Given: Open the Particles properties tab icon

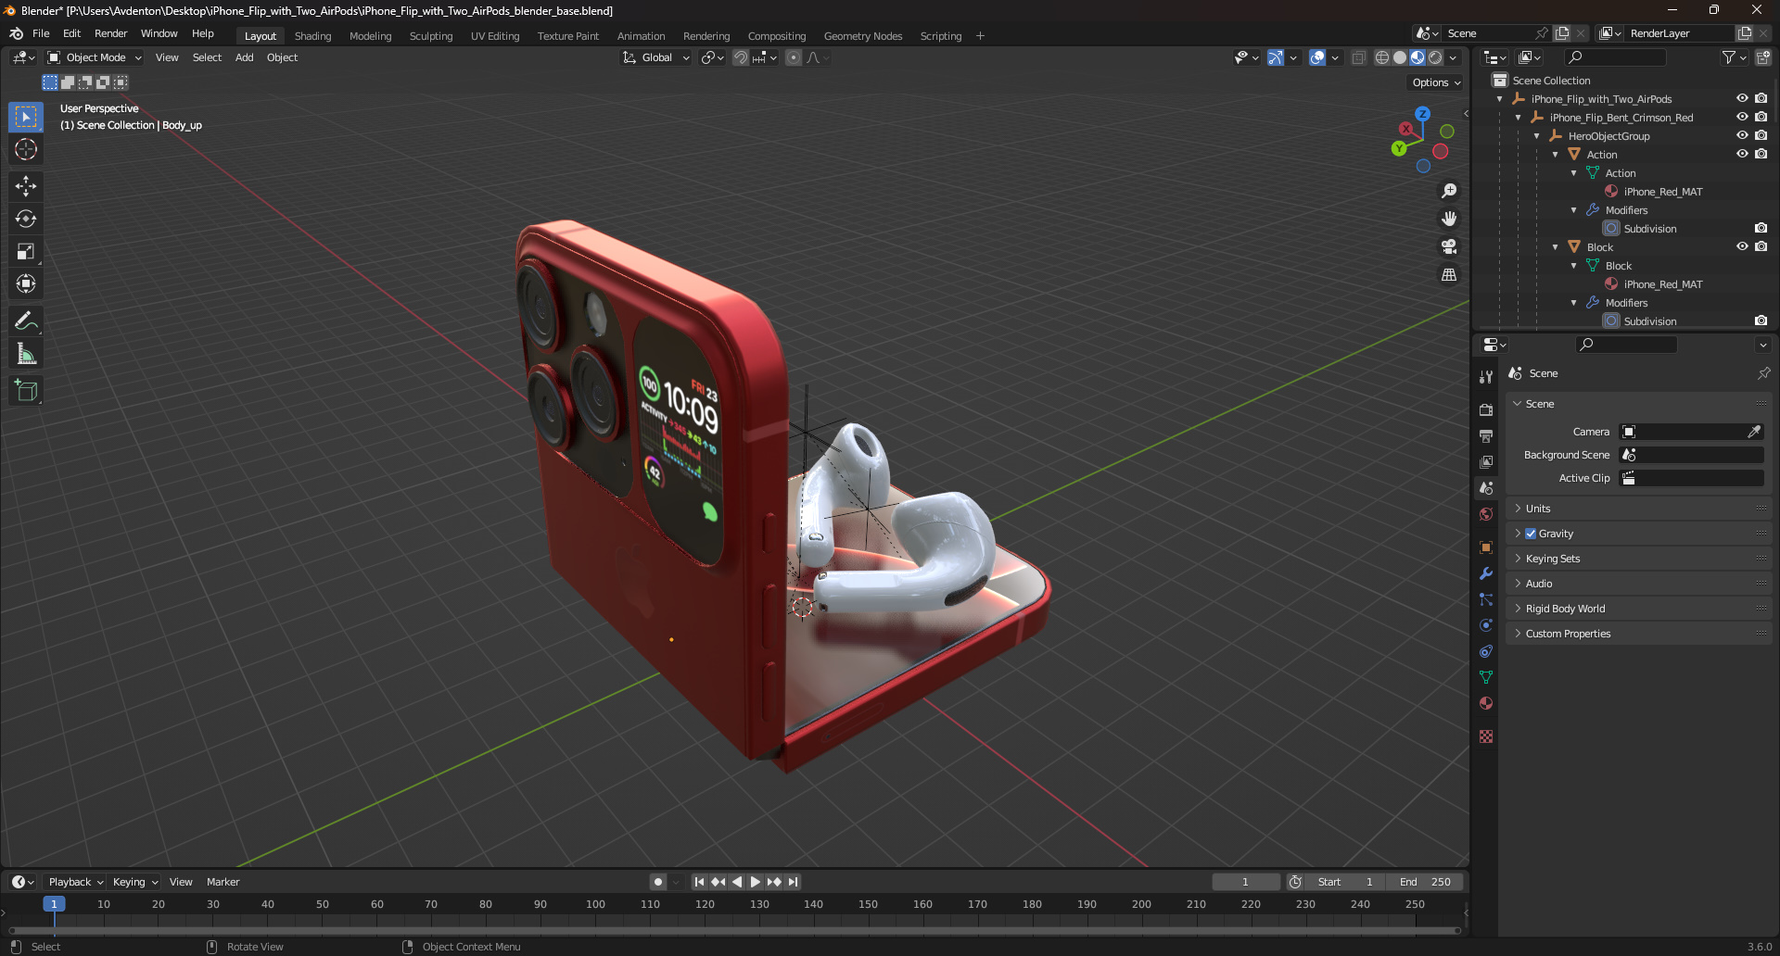Looking at the screenshot, I should point(1486,599).
